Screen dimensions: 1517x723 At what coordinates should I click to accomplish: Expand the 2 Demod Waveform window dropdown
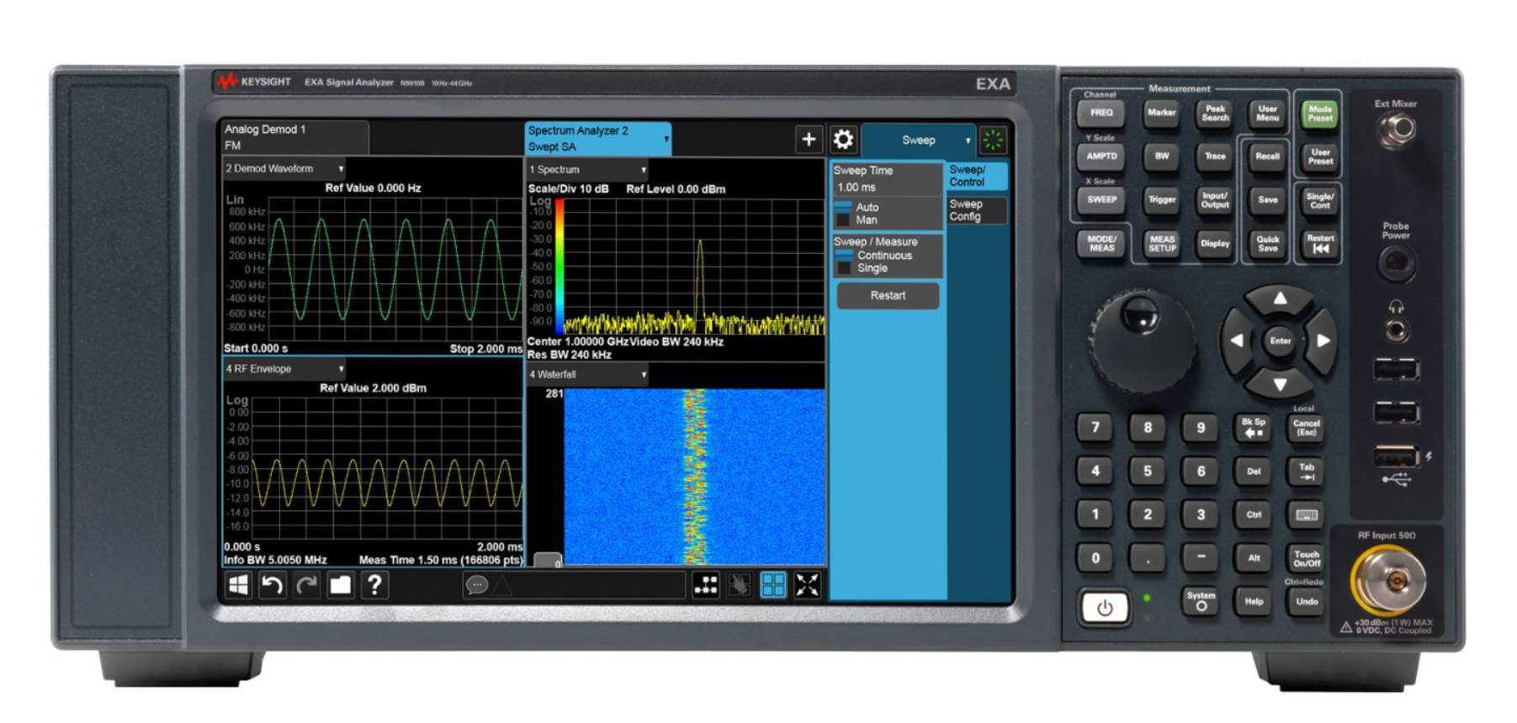pyautogui.click(x=341, y=169)
